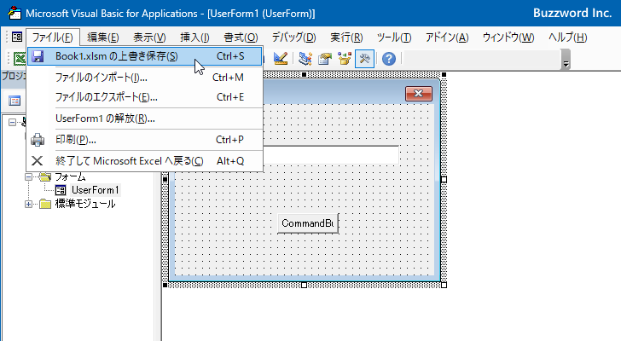The width and height of the screenshot is (621, 341).
Task: Open the アドイン(A) menu
Action: (447, 38)
